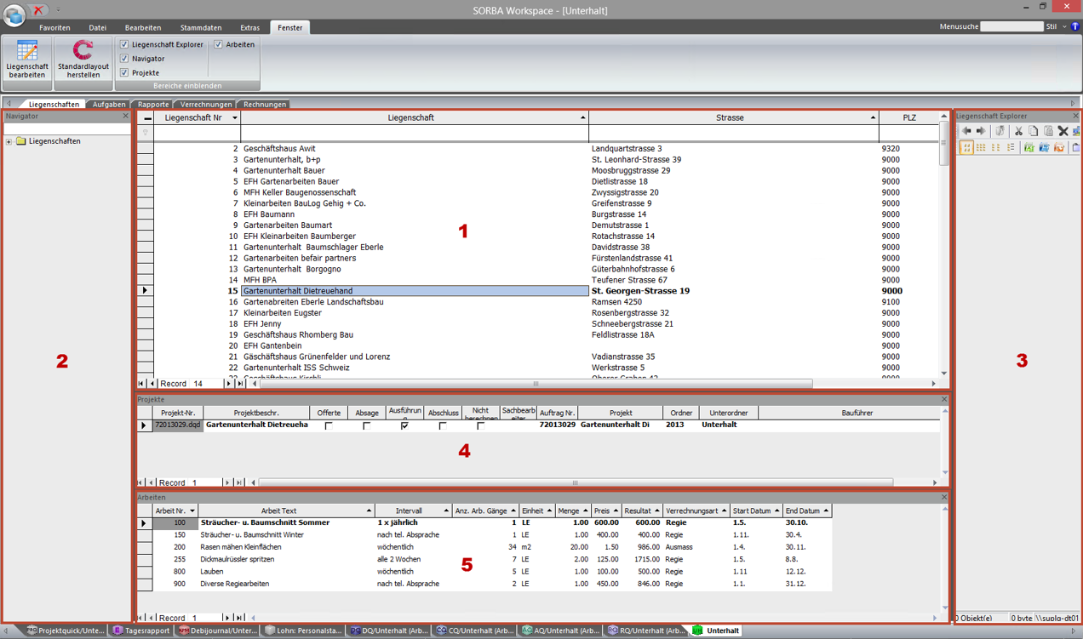
Task: Sort by Intervall column arrow
Action: pyautogui.click(x=446, y=511)
